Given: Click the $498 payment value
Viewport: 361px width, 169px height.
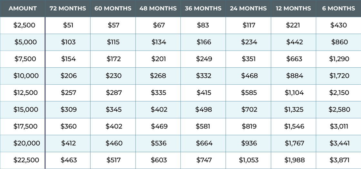Looking at the screenshot, I should [x=204, y=109].
